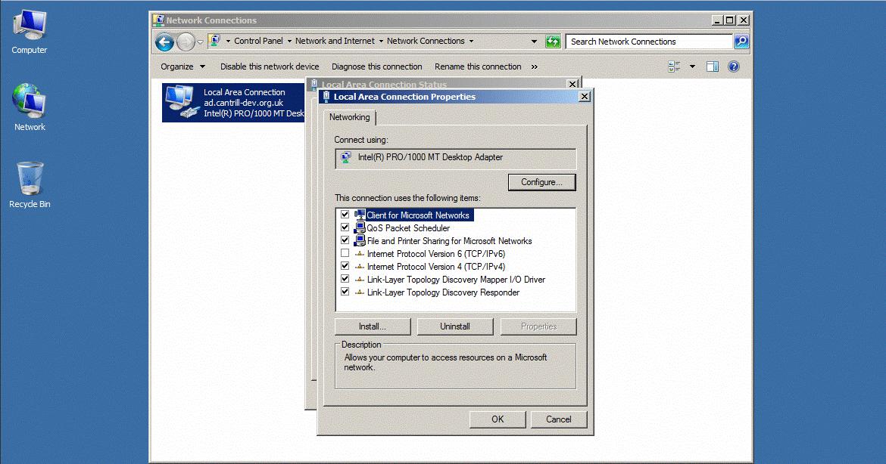Switch to the Networking tab

coord(349,117)
